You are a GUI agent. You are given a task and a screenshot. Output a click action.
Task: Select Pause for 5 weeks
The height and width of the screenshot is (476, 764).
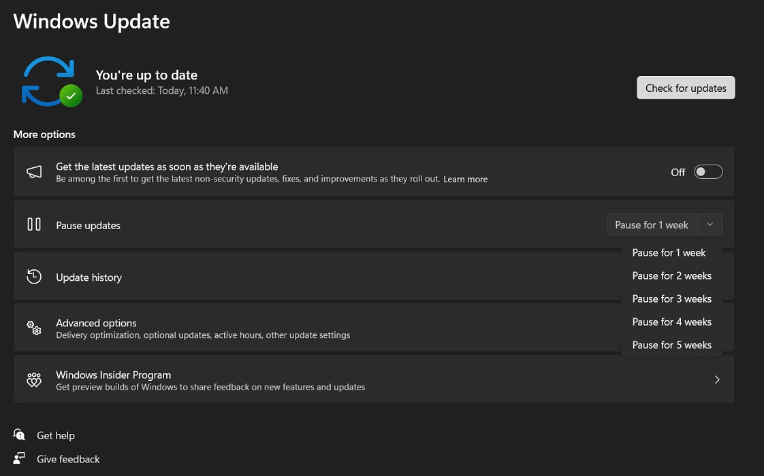(x=672, y=345)
